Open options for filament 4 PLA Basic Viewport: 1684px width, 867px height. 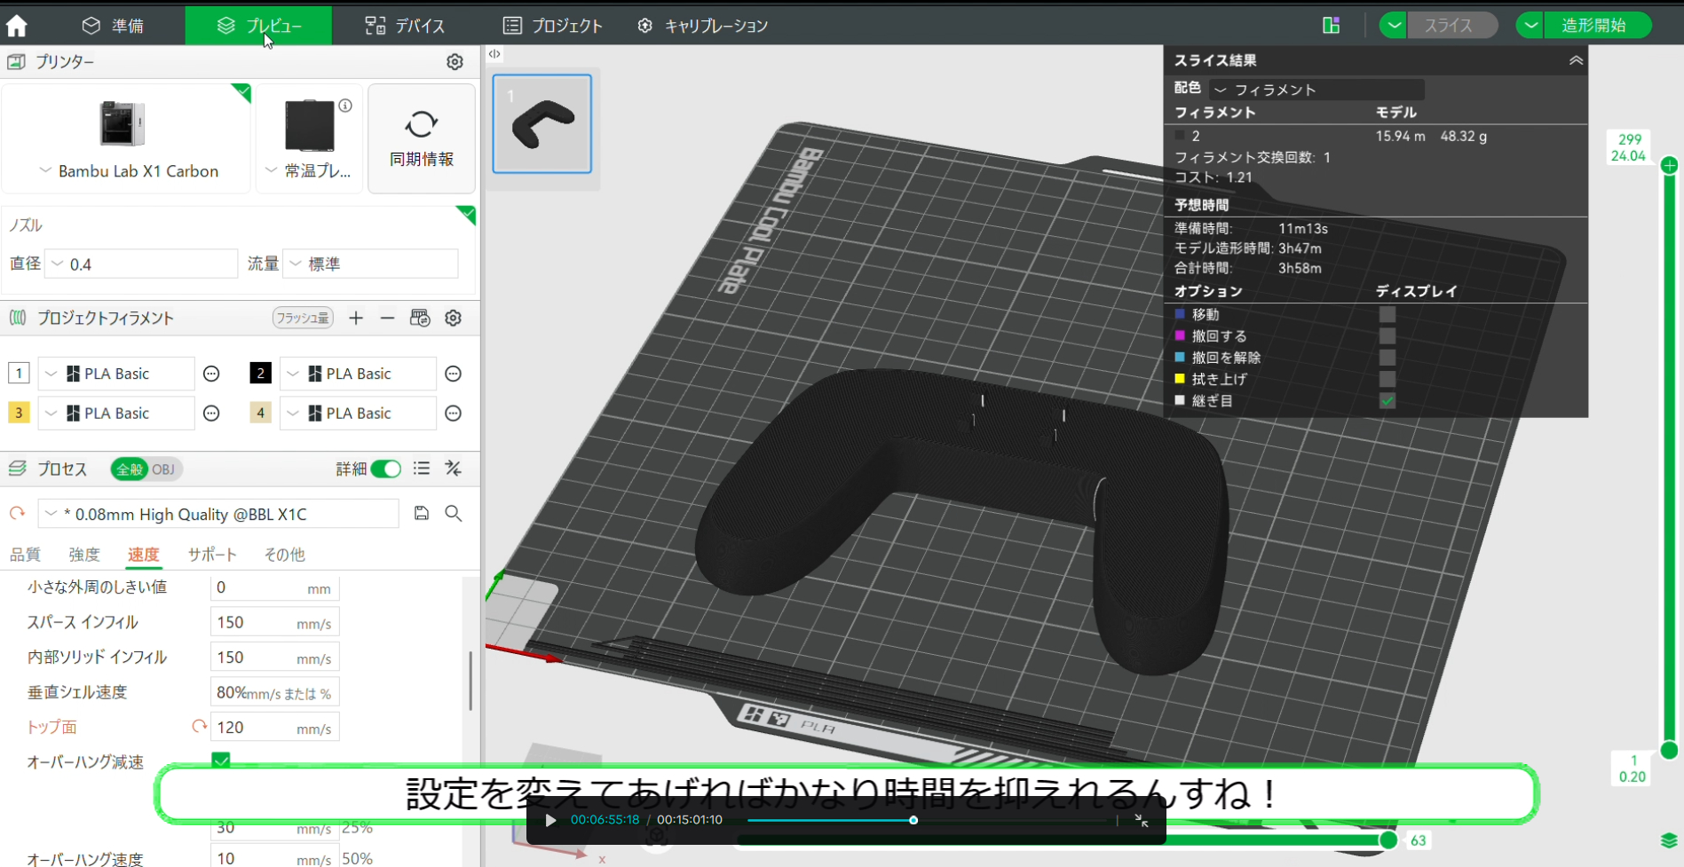[453, 414]
